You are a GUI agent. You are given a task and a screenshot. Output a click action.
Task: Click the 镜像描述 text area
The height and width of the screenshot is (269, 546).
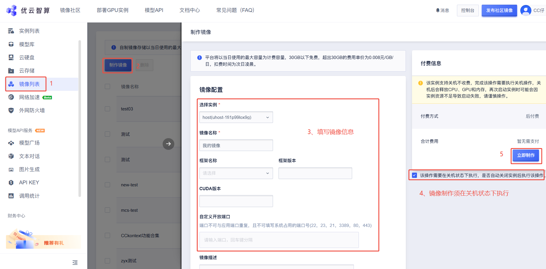[x=277, y=267]
